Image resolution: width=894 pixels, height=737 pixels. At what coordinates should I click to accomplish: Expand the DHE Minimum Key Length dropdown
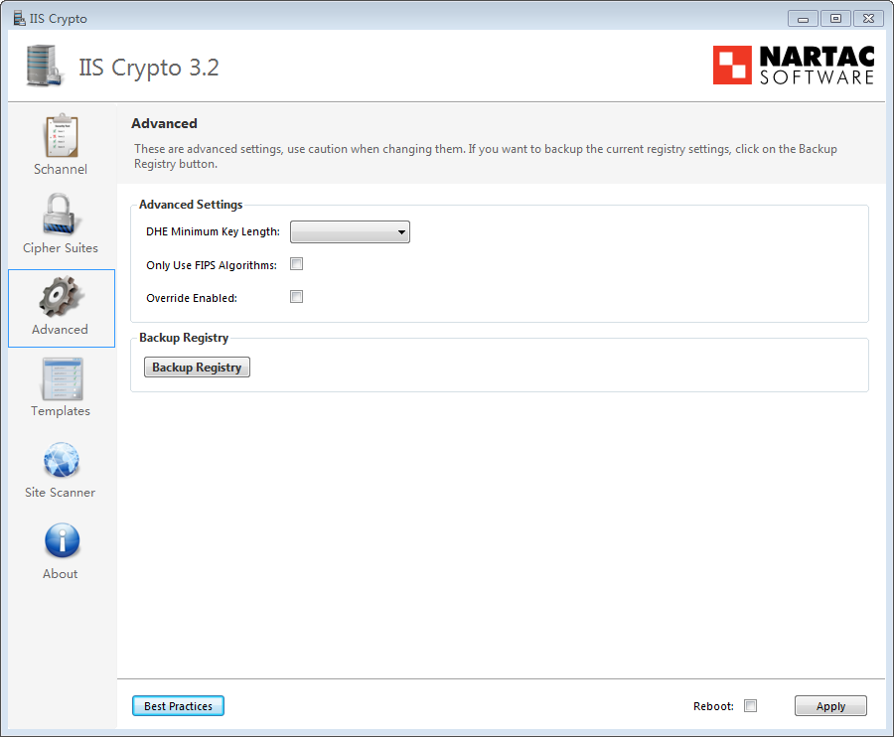pos(350,232)
